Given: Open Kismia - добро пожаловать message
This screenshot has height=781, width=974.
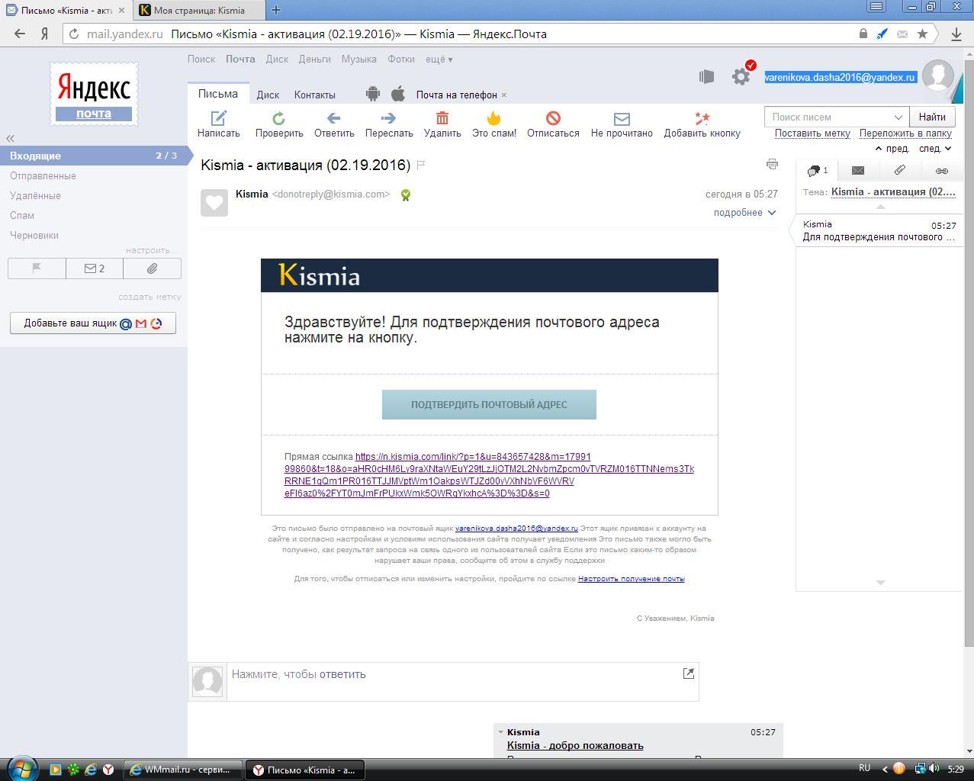Looking at the screenshot, I should pos(575,745).
